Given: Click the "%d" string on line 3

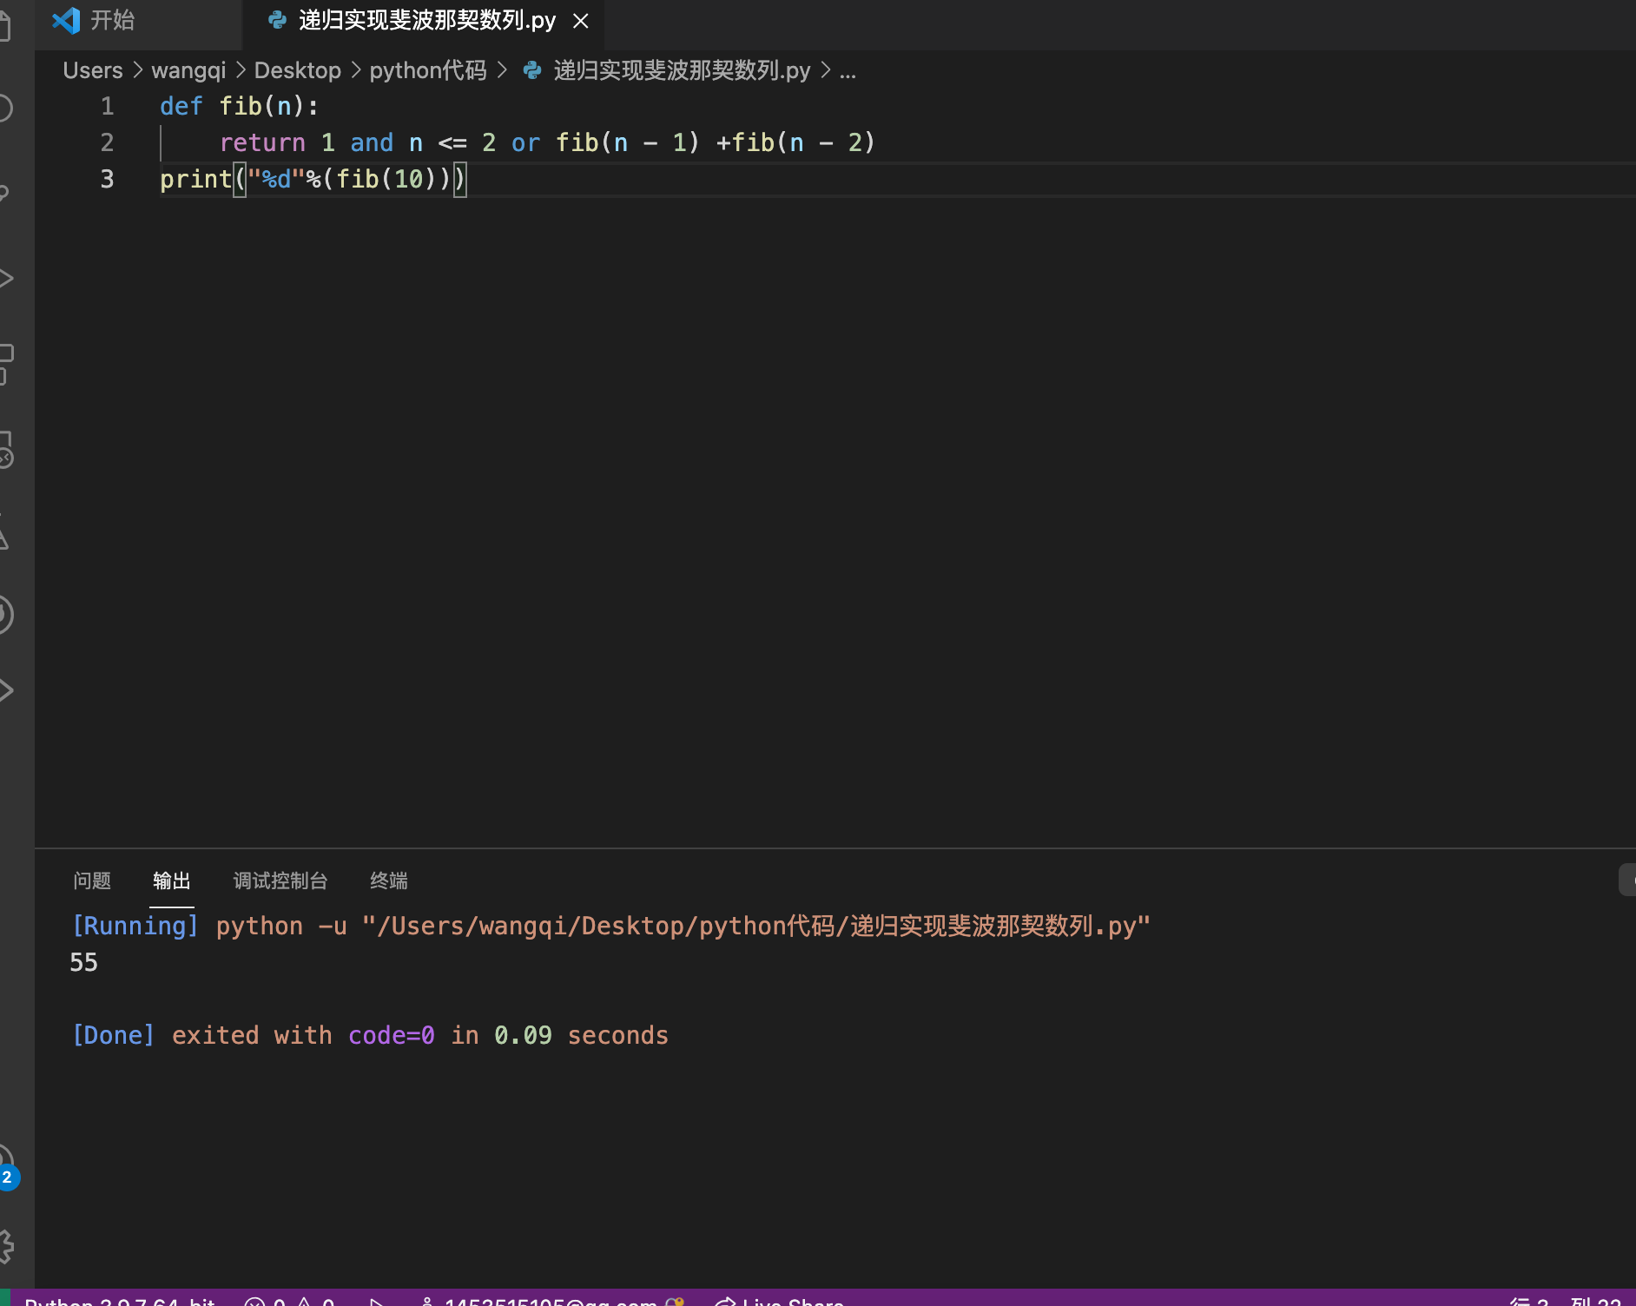Looking at the screenshot, I should pyautogui.click(x=276, y=179).
